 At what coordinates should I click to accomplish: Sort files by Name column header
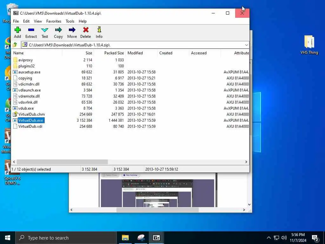[36, 53]
